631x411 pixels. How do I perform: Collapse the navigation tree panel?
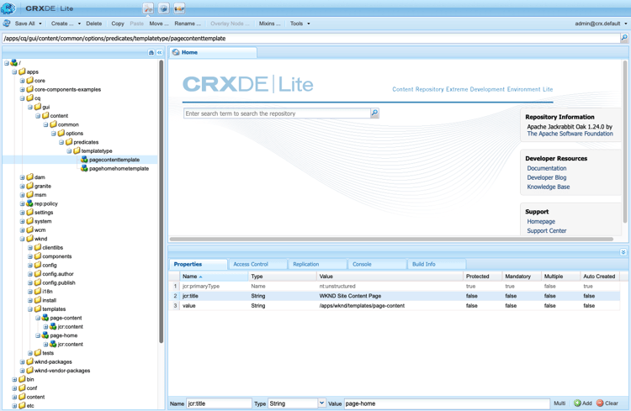[x=159, y=52]
